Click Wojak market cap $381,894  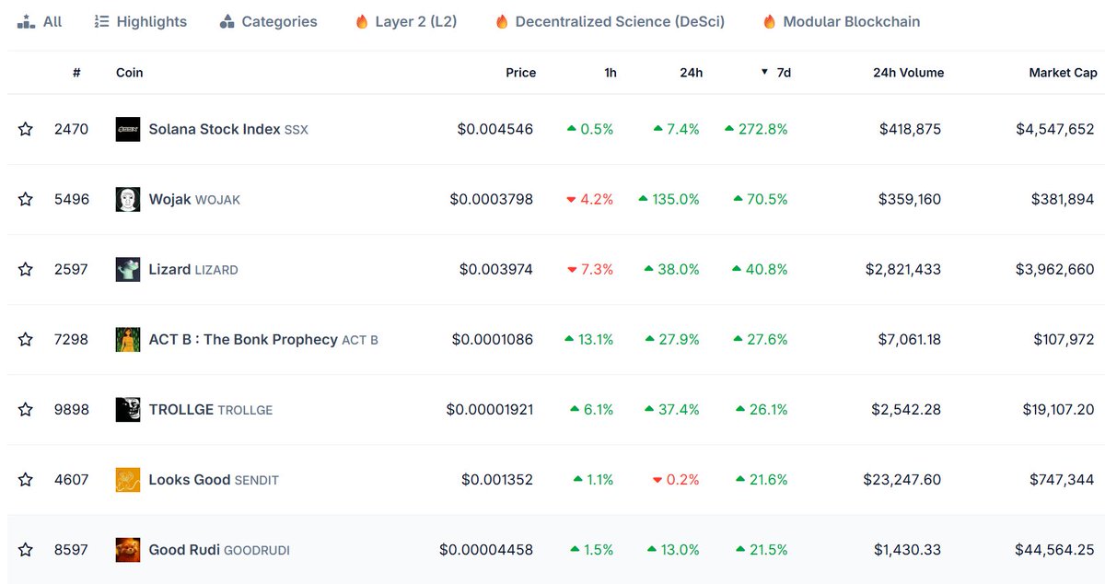[x=1061, y=199]
